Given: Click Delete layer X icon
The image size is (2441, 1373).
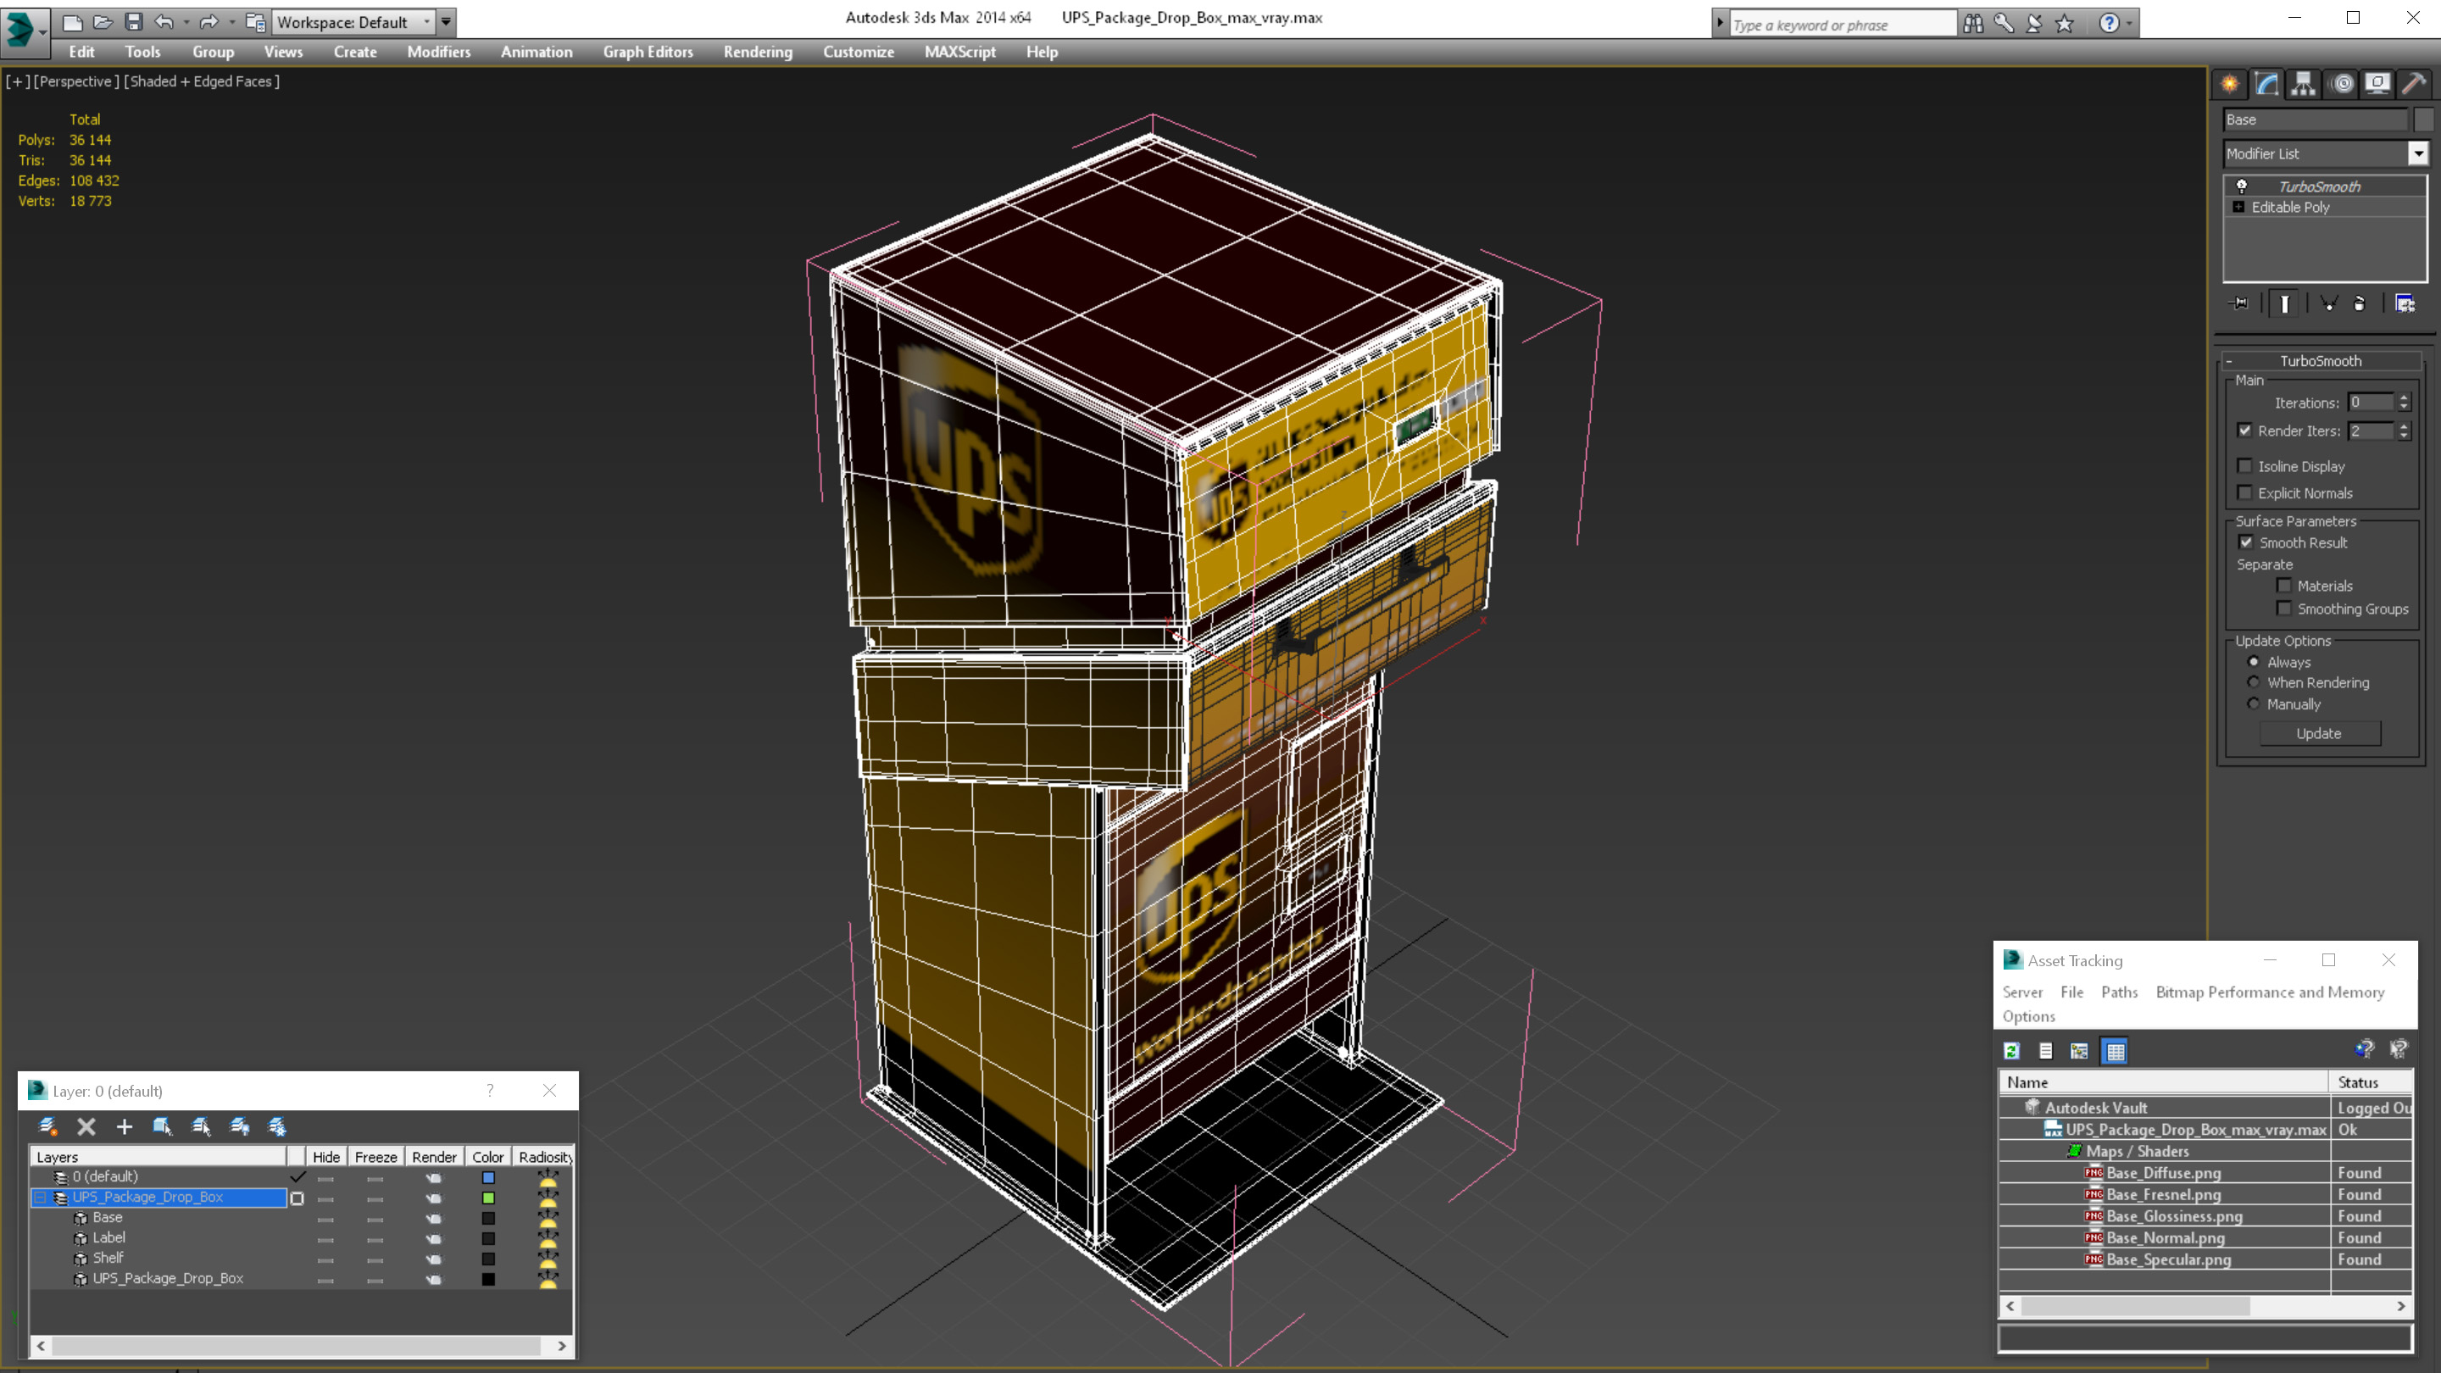Looking at the screenshot, I should 86,1126.
